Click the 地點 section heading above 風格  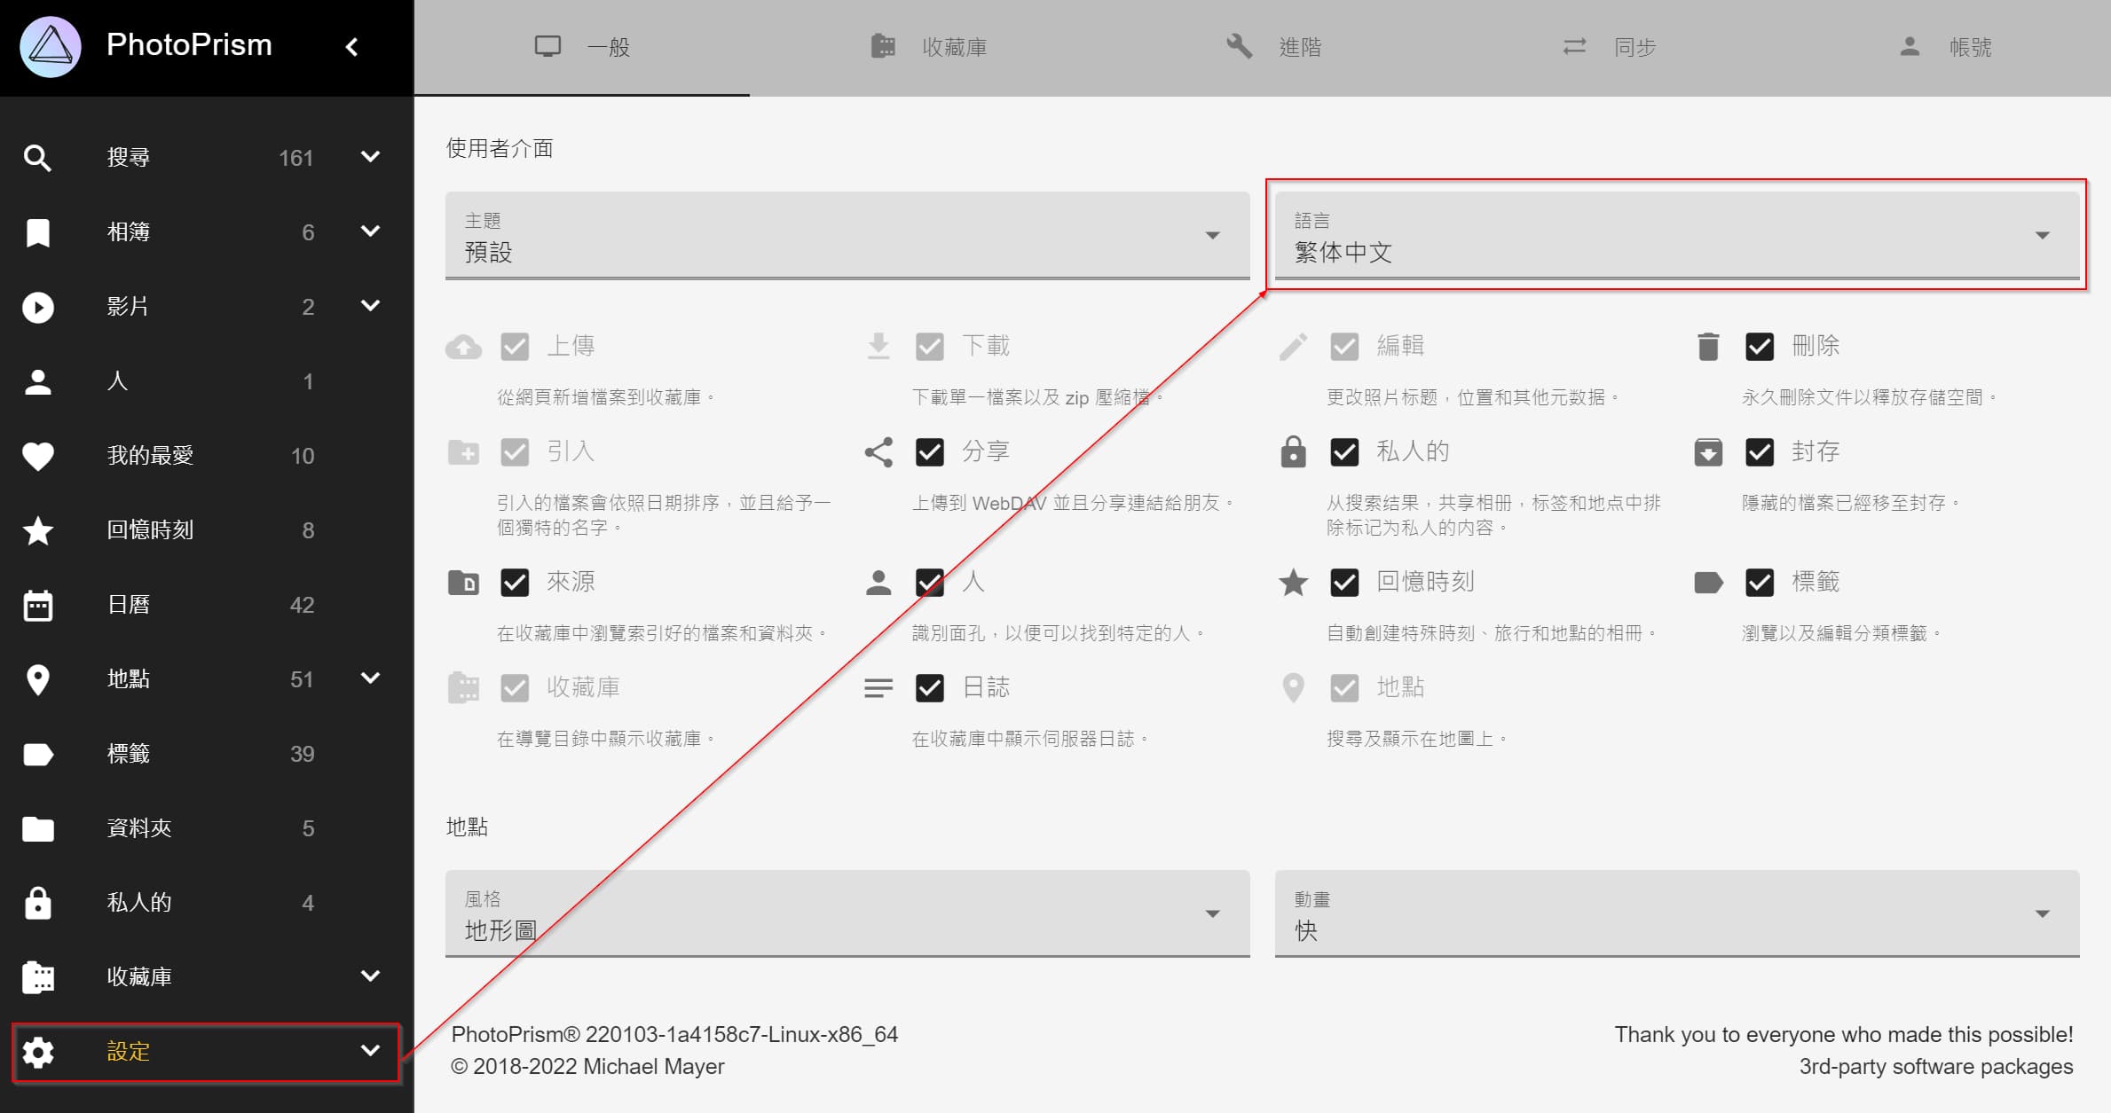pos(467,827)
